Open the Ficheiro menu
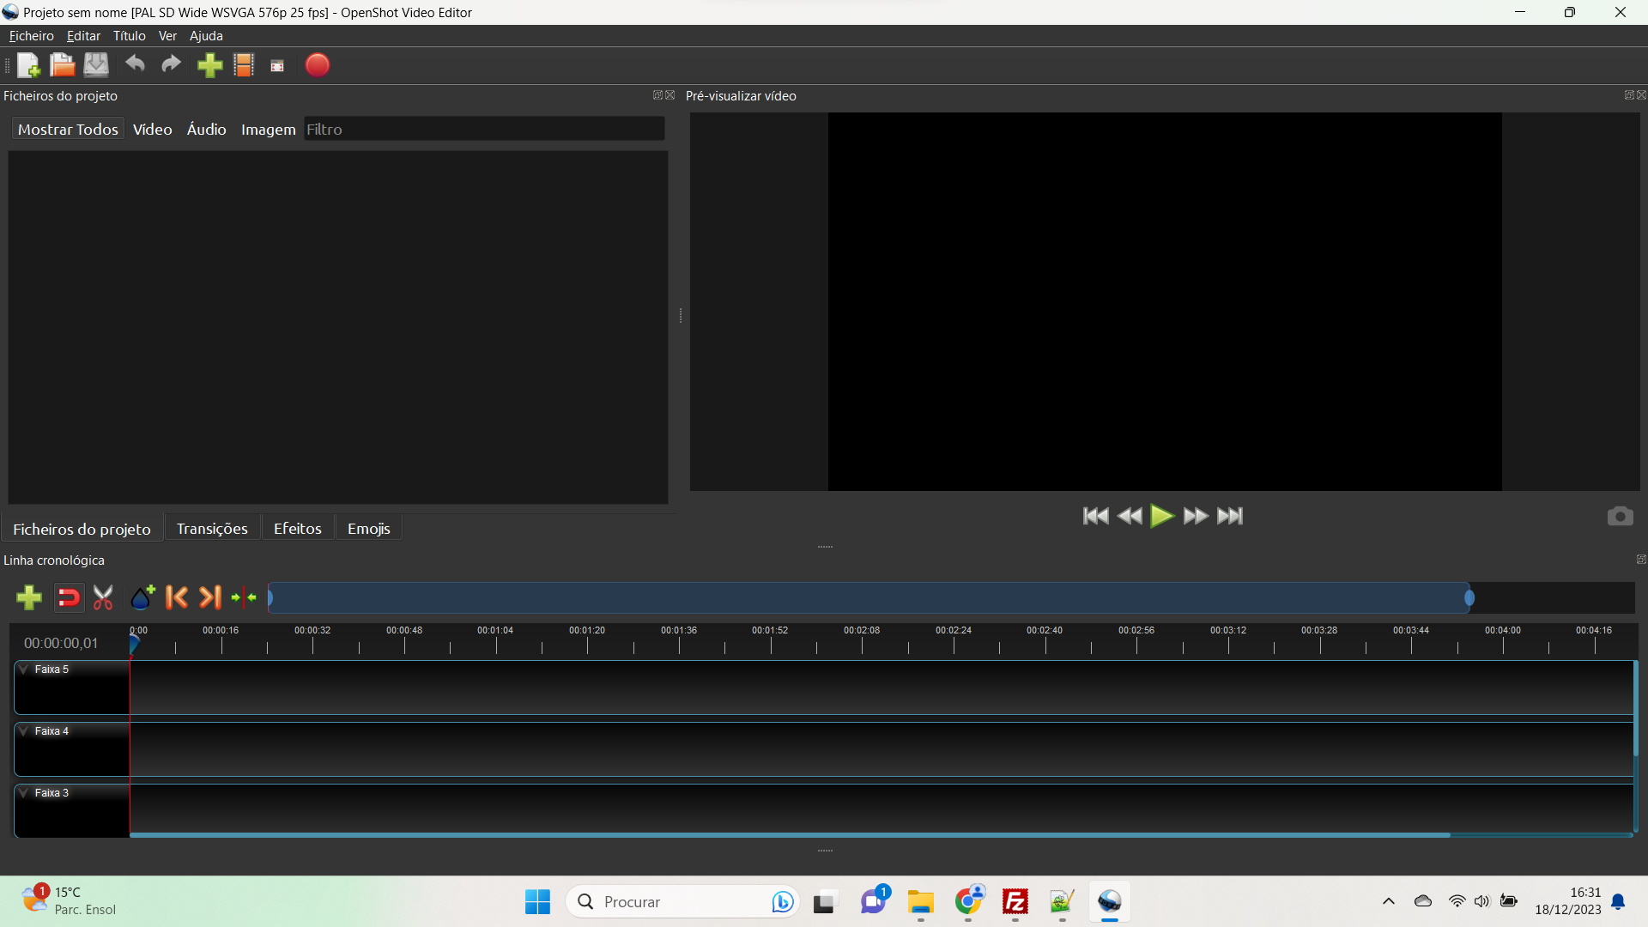The image size is (1648, 927). [x=32, y=36]
